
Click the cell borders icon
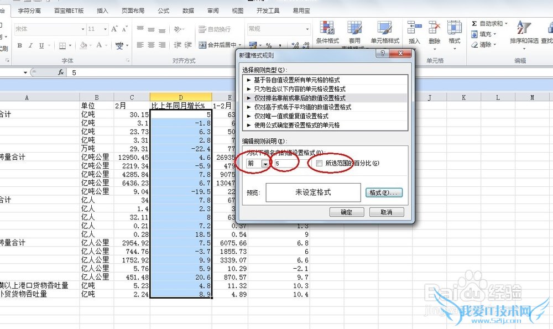pyautogui.click(x=62, y=45)
